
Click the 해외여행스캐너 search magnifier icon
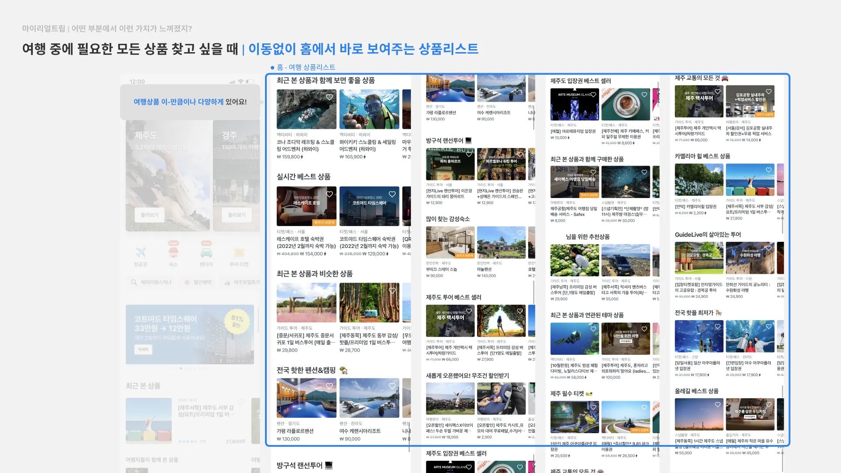pos(134,282)
